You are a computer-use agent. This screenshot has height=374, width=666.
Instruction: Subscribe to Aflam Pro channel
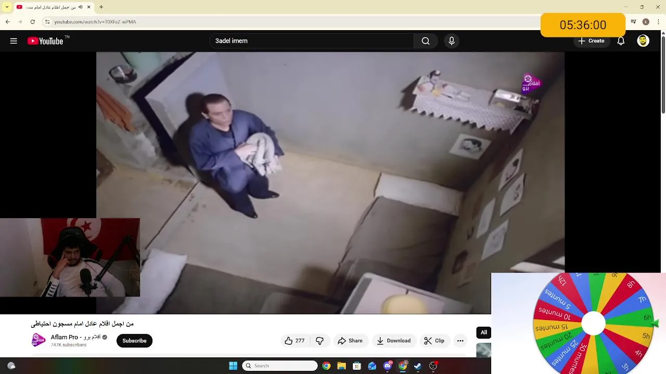(x=134, y=341)
